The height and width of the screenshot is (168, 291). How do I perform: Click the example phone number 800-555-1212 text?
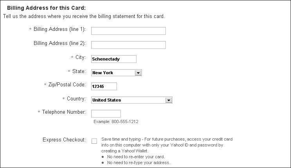click(x=116, y=122)
